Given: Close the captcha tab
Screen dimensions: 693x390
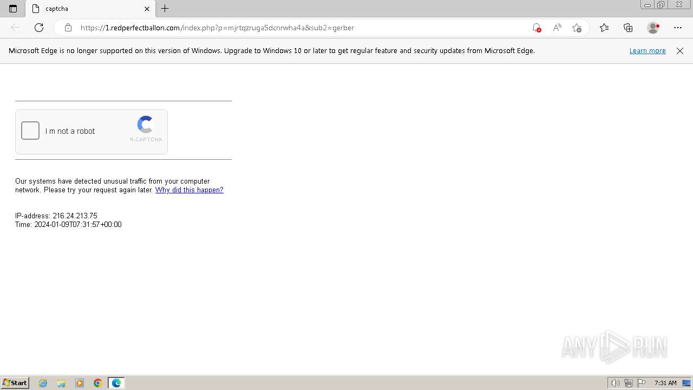Looking at the screenshot, I should (147, 9).
